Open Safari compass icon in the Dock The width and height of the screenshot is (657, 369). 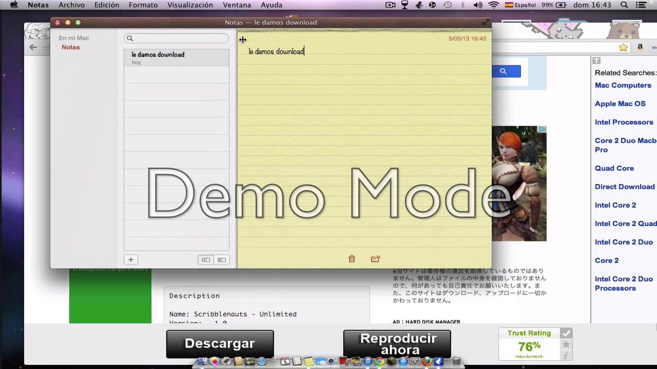(261, 361)
